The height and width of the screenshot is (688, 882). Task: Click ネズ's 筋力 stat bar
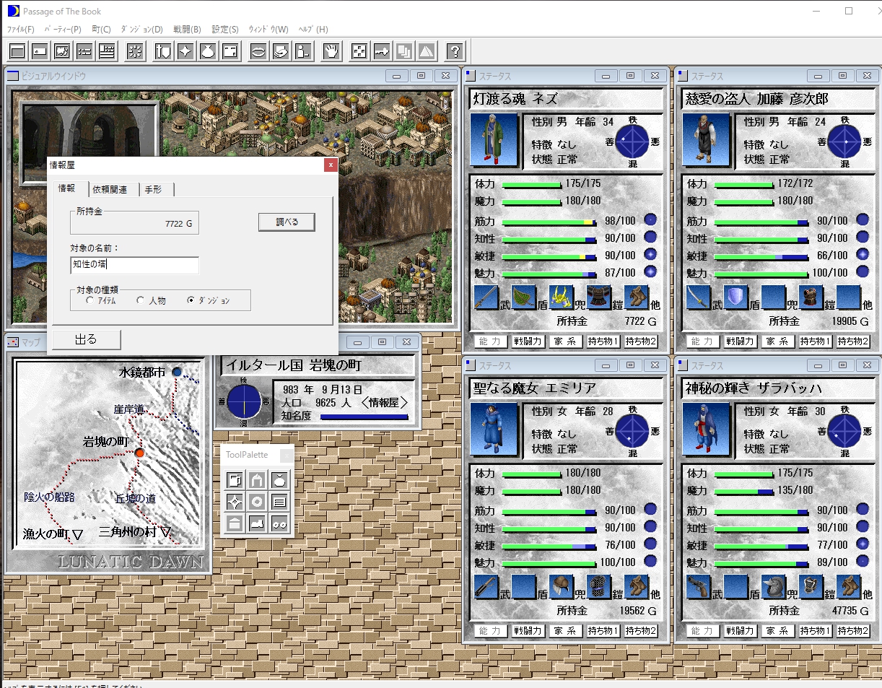pyautogui.click(x=549, y=221)
